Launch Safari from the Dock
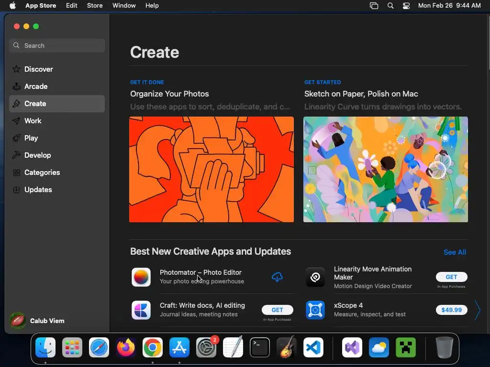 (x=99, y=347)
